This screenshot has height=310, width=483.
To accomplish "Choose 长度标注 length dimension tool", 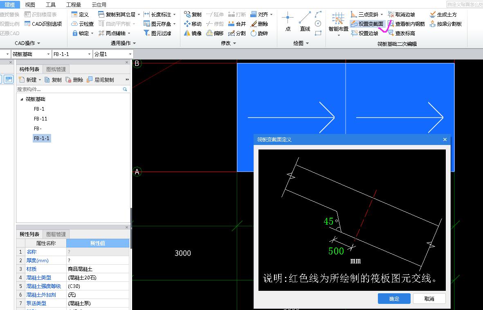I will coord(157,14).
